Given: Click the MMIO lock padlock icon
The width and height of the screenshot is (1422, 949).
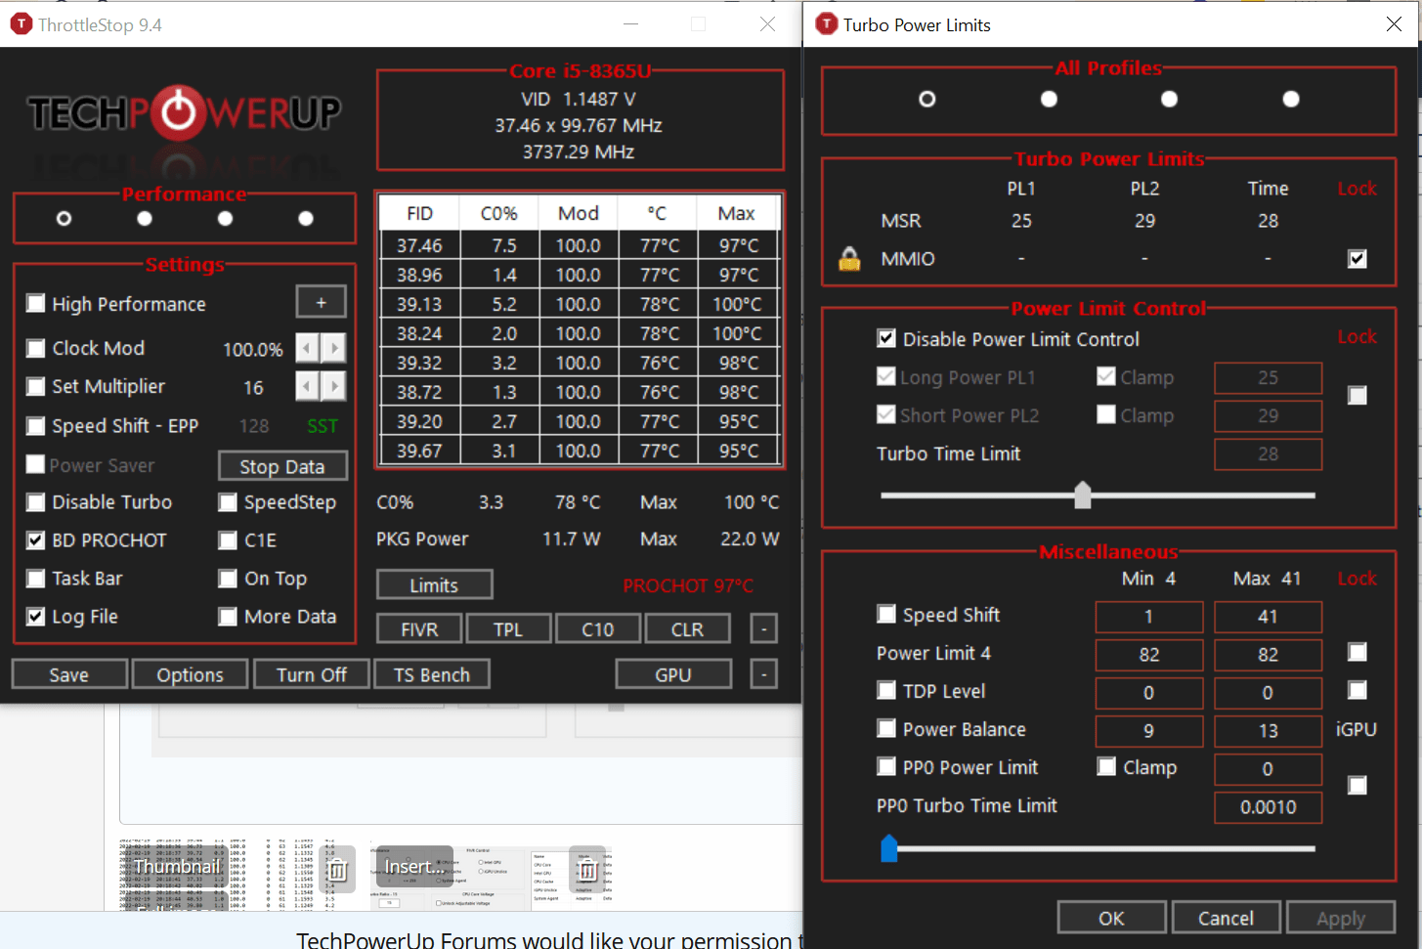Looking at the screenshot, I should click(848, 258).
